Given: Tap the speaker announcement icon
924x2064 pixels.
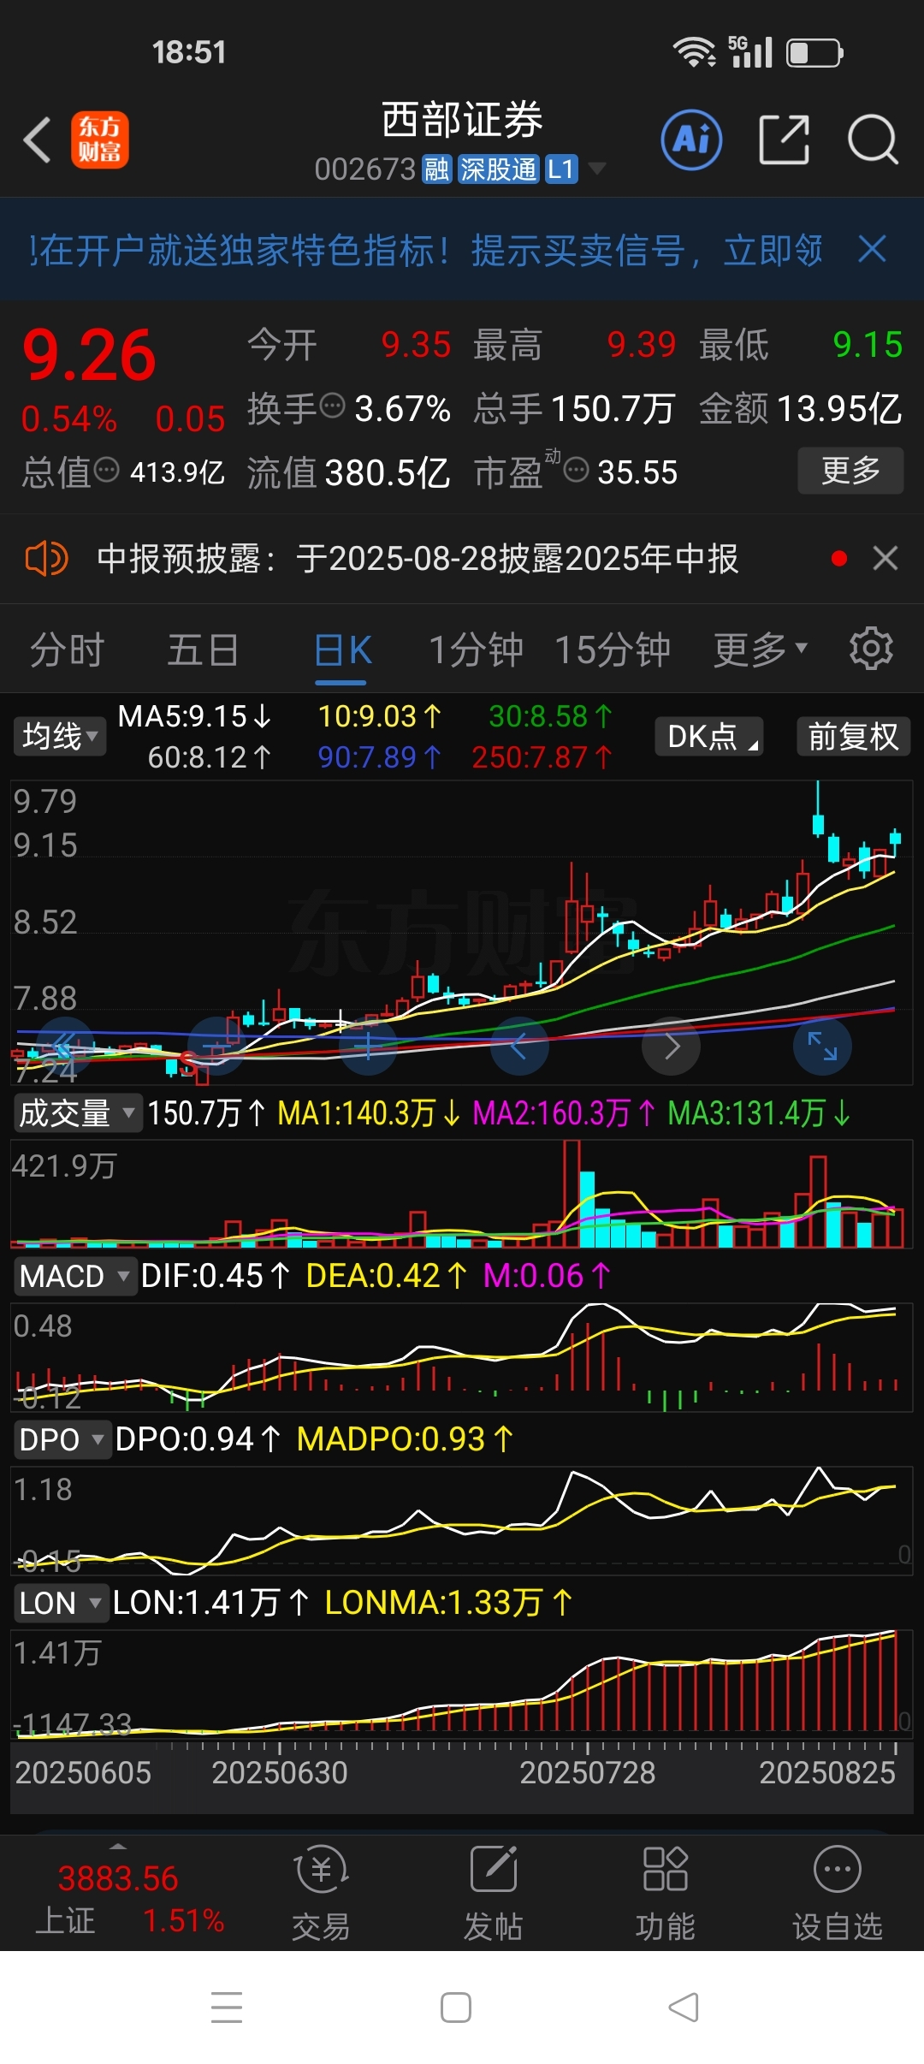Looking at the screenshot, I should coord(46,559).
